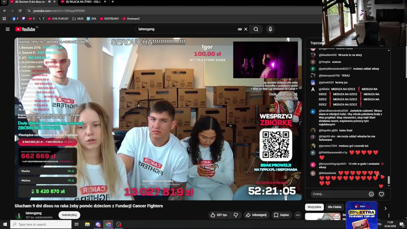Open the tab search dropdown arrow
Screen dimensions: 407x229
(x=4, y=2)
